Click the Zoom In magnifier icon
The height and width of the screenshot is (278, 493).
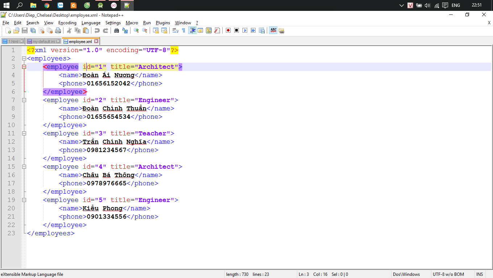136,31
